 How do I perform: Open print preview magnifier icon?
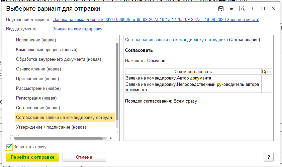(x=242, y=9)
